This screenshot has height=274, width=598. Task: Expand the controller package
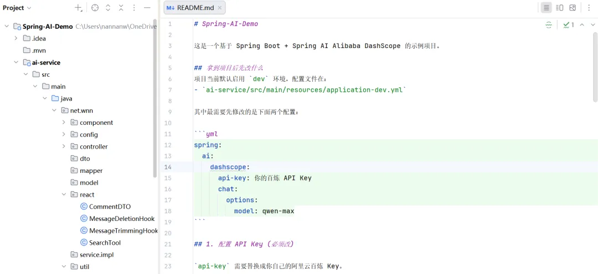click(64, 146)
